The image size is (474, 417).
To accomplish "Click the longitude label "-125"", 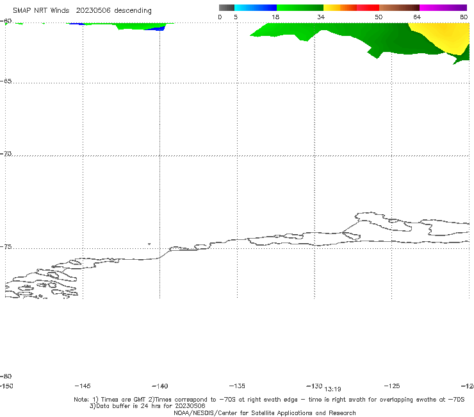I will (392, 386).
